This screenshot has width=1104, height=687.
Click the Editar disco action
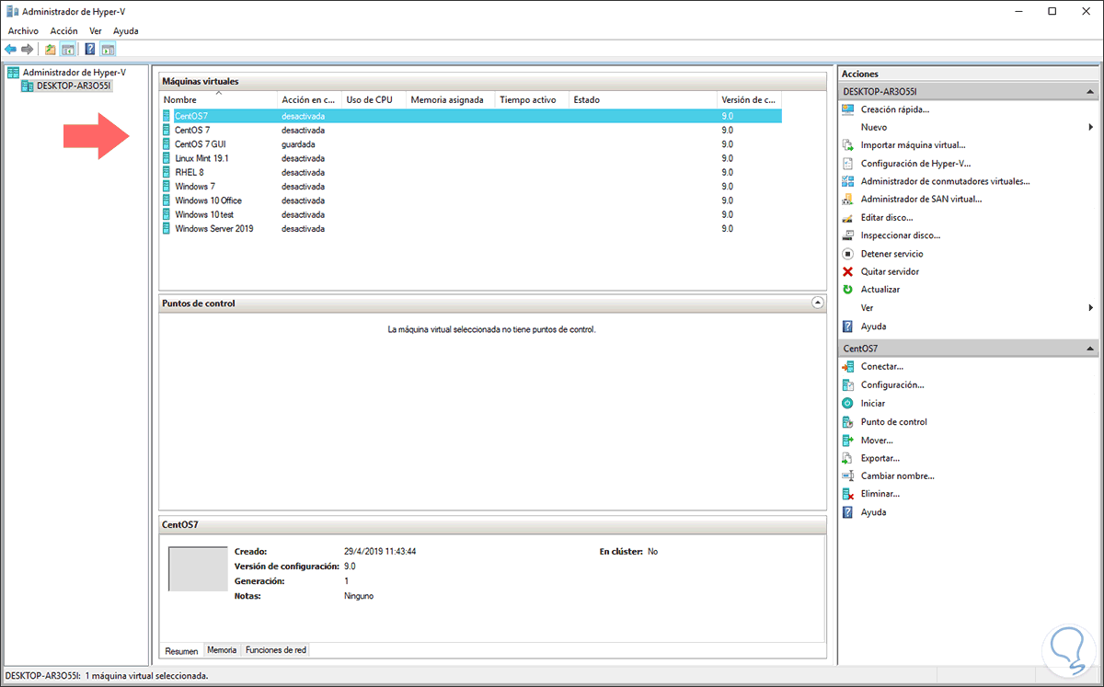pyautogui.click(x=887, y=217)
